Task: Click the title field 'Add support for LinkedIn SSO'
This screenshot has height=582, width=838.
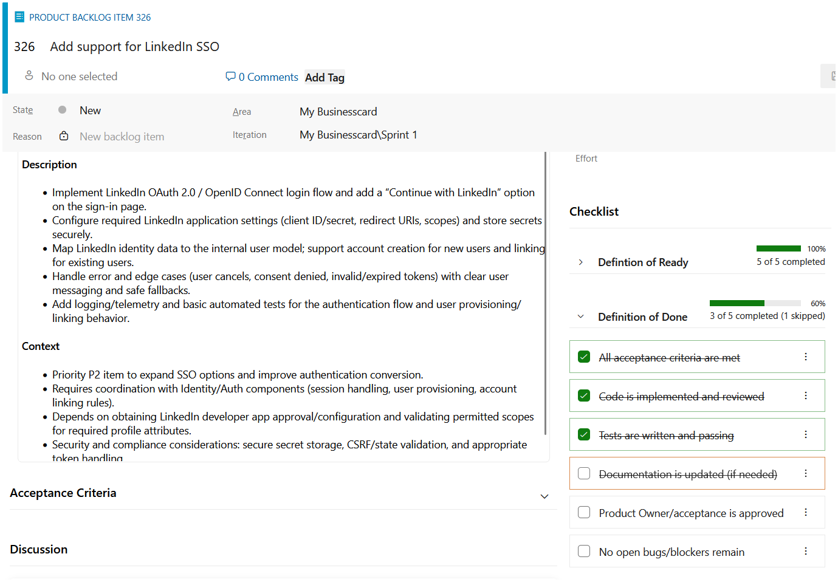Action: pos(134,47)
